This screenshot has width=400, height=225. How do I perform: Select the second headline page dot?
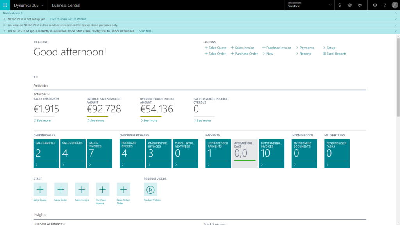click(x=37, y=77)
